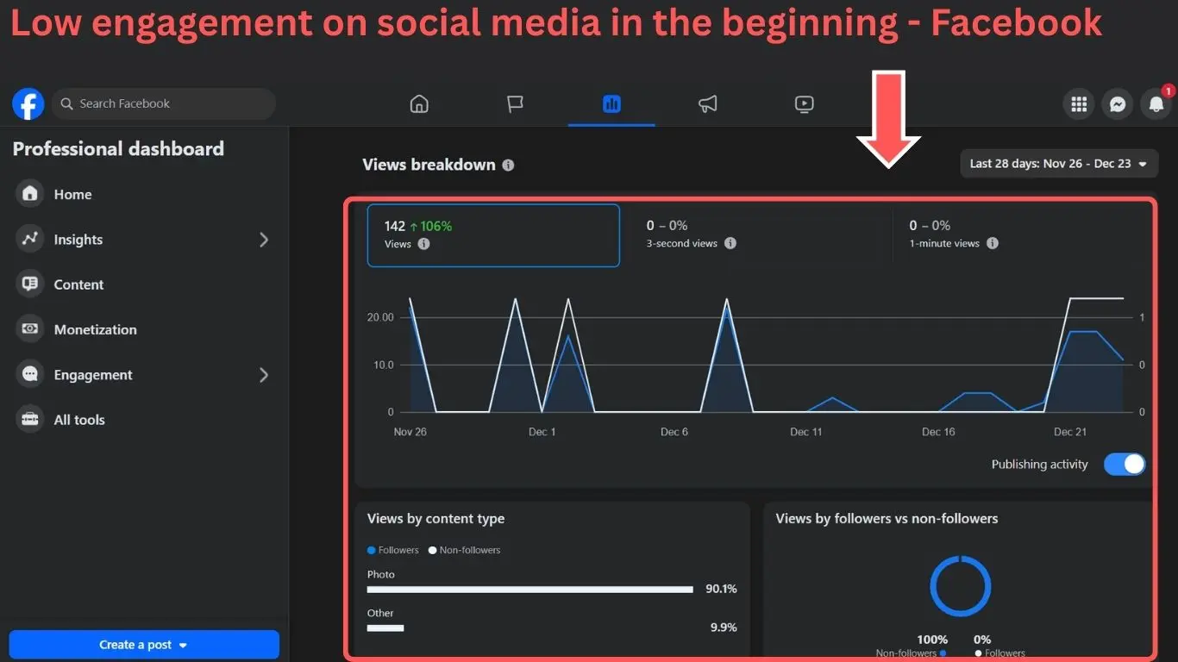Click the info icon next to Views label
Image resolution: width=1178 pixels, height=662 pixels.
coord(423,244)
